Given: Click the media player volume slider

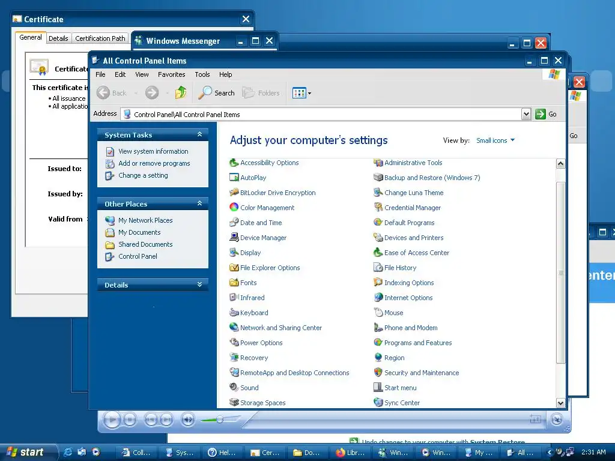Looking at the screenshot, I should point(220,420).
